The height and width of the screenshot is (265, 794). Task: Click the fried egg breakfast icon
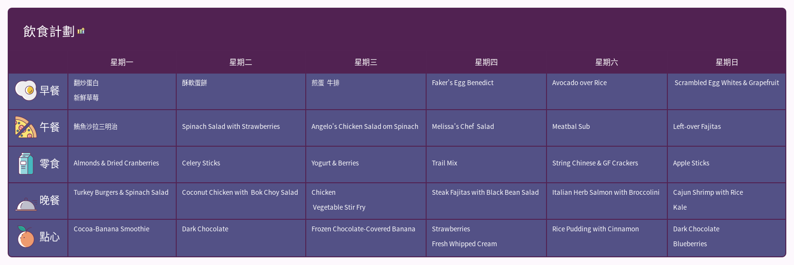point(26,90)
